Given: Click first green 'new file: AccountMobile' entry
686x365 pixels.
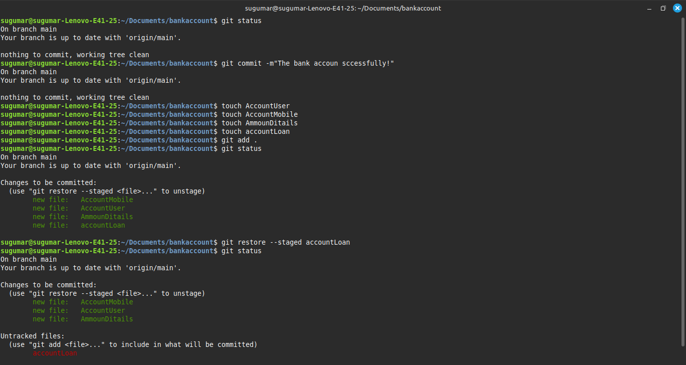Looking at the screenshot, I should (x=83, y=200).
